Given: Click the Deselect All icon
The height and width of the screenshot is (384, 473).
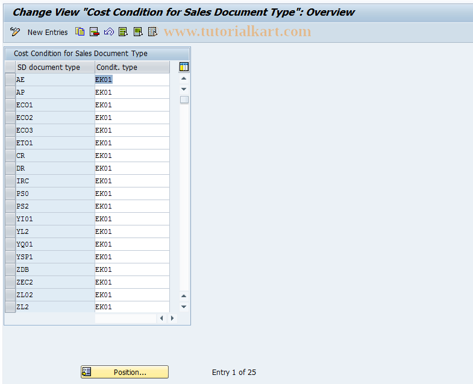Looking at the screenshot, I should pos(152,32).
